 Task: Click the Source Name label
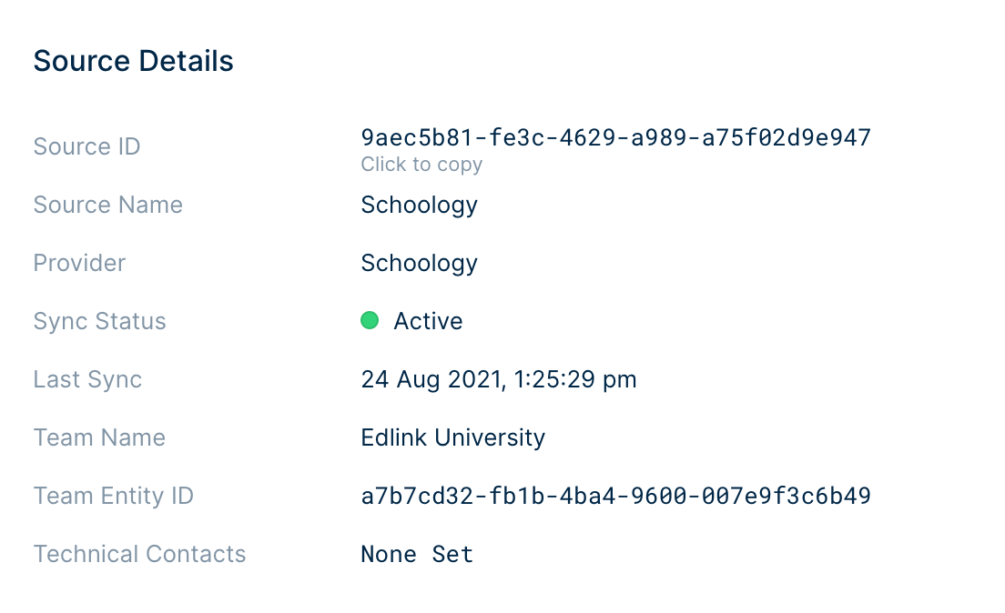click(107, 205)
